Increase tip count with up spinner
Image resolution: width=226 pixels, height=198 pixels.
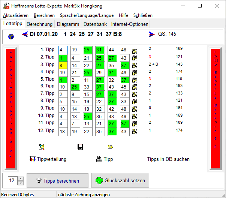pos(21,178)
